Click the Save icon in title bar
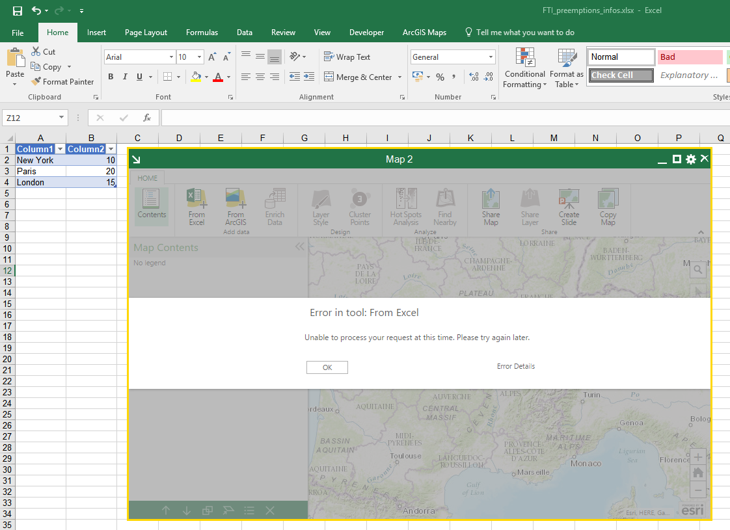 point(18,11)
